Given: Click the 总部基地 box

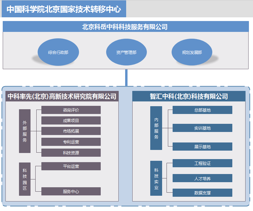Looking at the screenshot, I should click(x=202, y=110).
